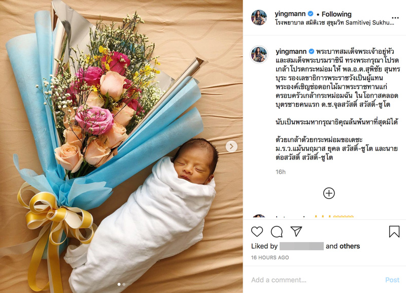Click the Following button
Image resolution: width=406 pixels, height=293 pixels.
336,14
